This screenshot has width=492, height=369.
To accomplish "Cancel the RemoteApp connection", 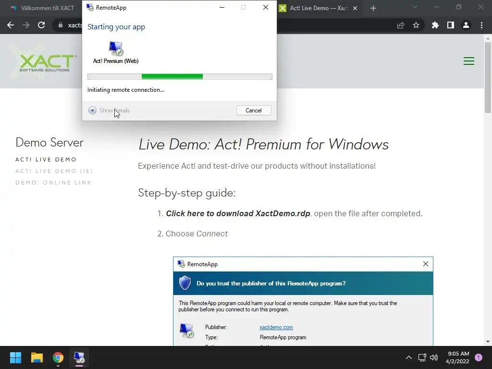I will point(254,111).
